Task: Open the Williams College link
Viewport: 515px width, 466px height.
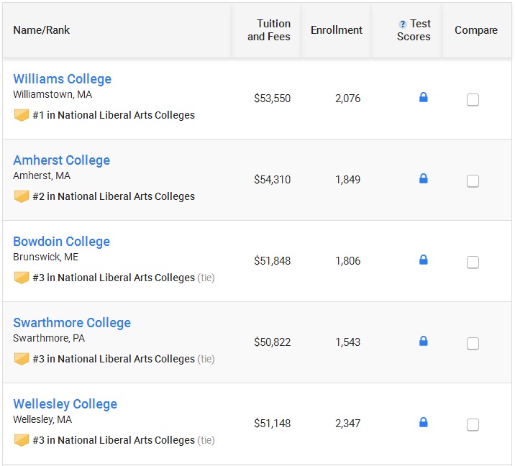Action: pos(63,79)
